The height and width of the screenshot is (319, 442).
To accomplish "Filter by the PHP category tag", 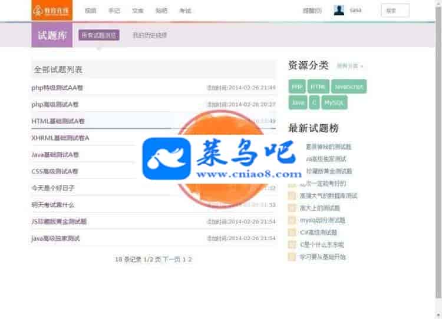I will [x=297, y=87].
